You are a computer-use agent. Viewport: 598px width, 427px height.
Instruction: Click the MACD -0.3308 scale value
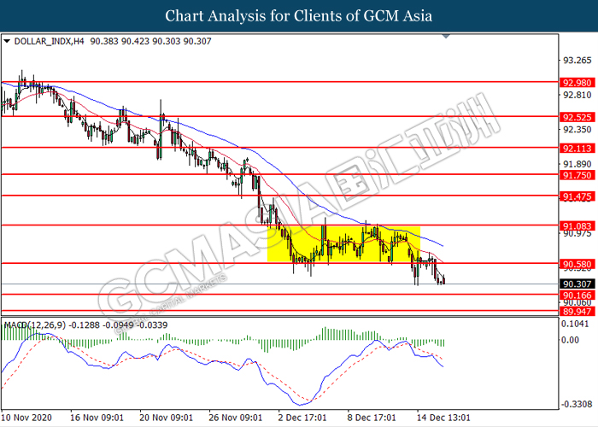pyautogui.click(x=577, y=404)
